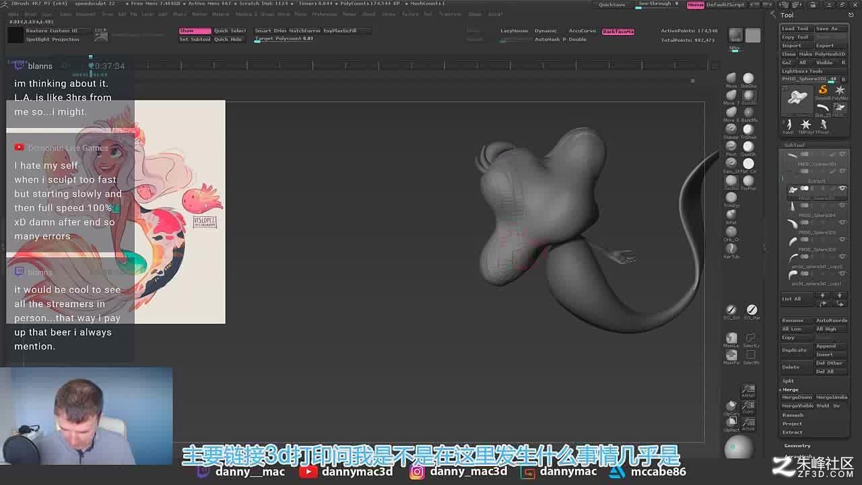The height and width of the screenshot is (485, 862).
Task: Select the HairTube brush
Action: click(x=731, y=251)
